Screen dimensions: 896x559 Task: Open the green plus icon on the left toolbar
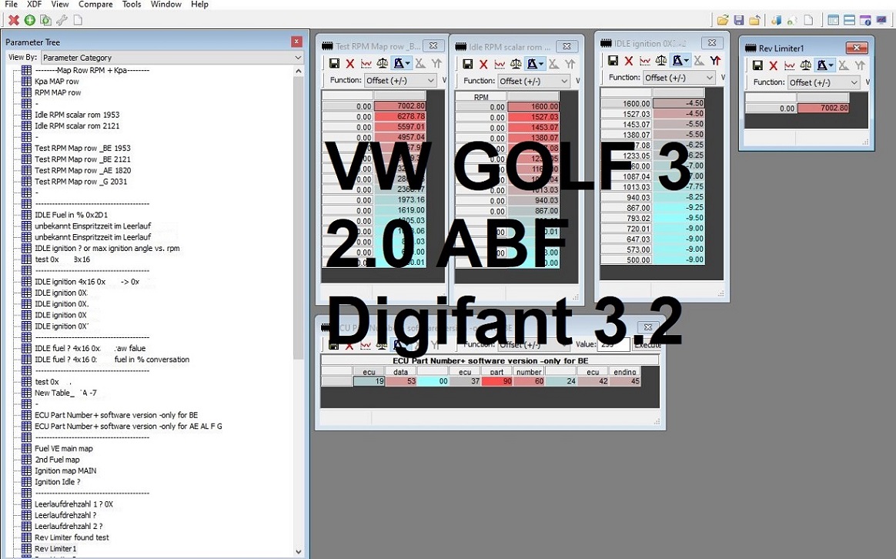pos(29,20)
